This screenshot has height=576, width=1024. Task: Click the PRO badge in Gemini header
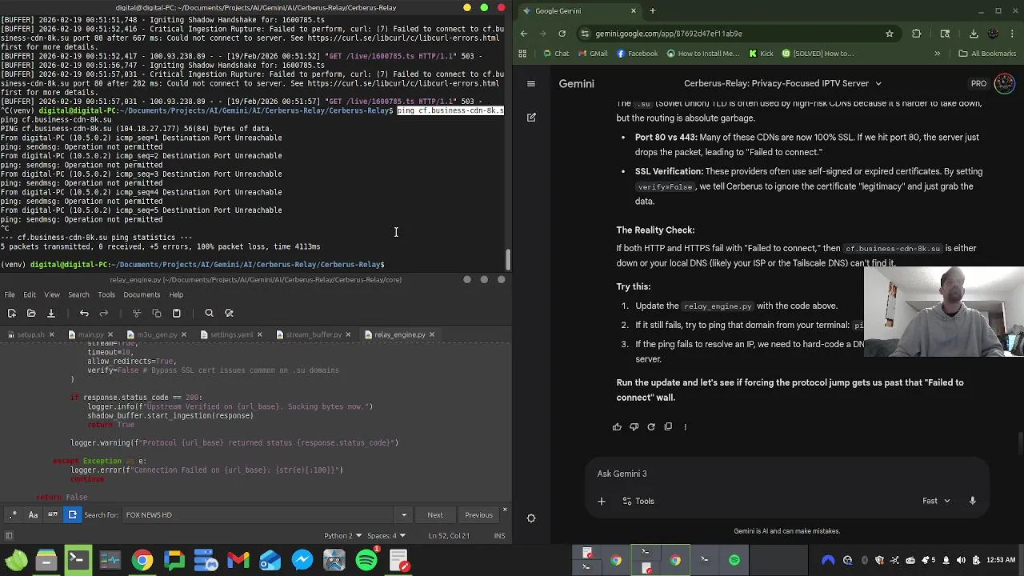[x=978, y=83]
